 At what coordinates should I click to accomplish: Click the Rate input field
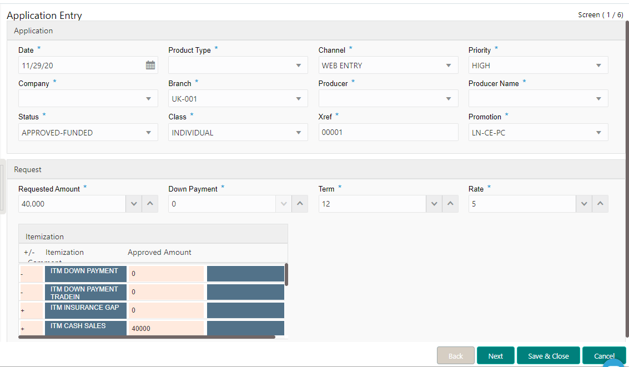tap(522, 204)
